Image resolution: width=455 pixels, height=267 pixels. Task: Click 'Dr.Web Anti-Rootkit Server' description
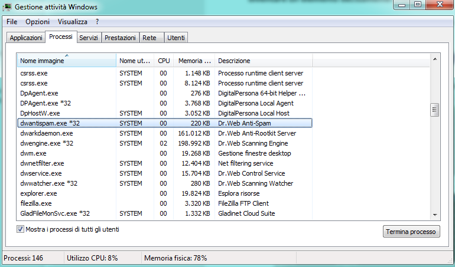257,133
